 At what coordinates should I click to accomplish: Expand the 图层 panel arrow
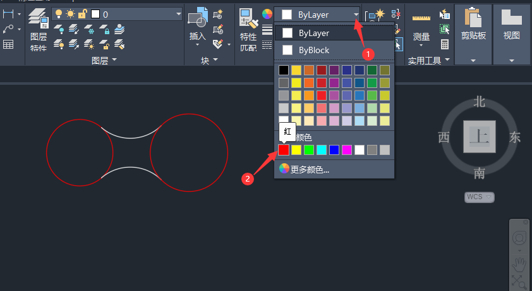[x=114, y=59]
